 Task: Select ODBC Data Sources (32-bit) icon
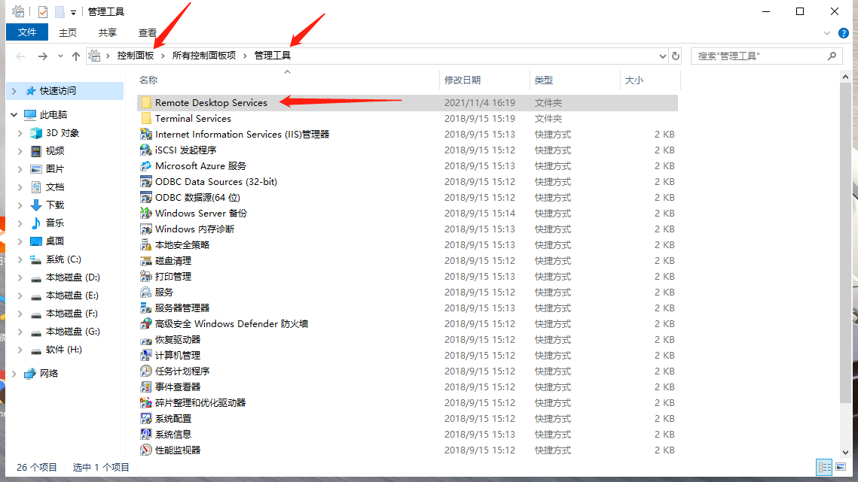coord(146,182)
